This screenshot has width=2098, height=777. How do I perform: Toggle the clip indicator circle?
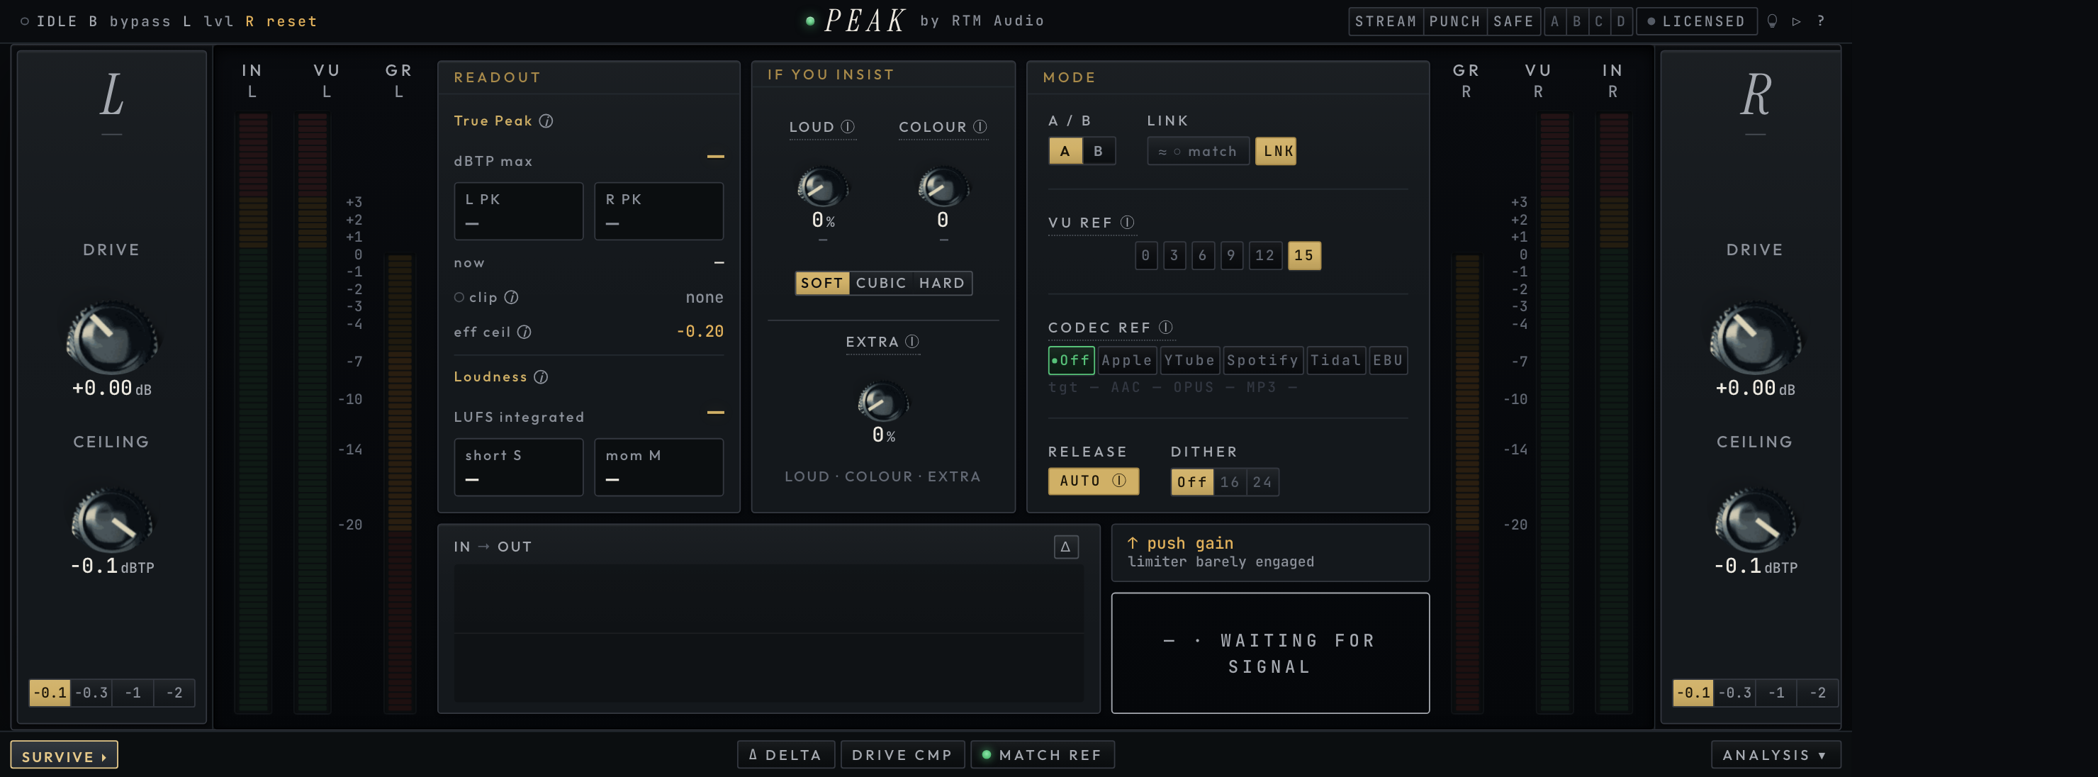click(459, 297)
